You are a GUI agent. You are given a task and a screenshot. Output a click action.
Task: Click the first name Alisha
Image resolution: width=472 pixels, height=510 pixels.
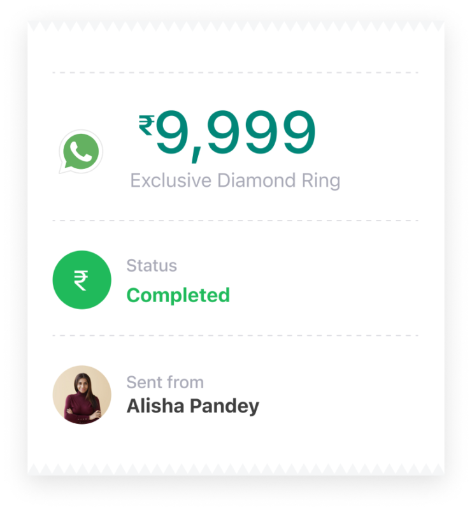coord(155,406)
